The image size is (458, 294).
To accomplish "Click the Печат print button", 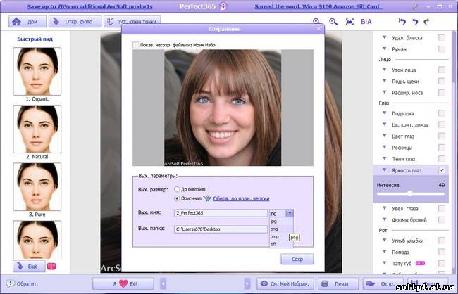I will tap(338, 283).
